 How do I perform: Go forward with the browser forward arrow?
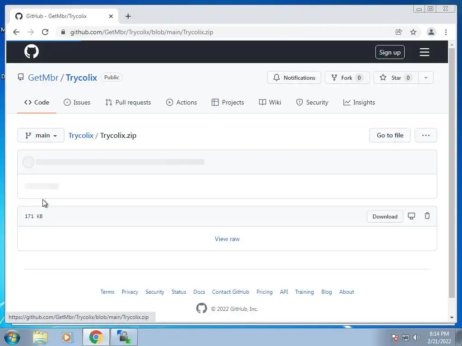pos(31,32)
